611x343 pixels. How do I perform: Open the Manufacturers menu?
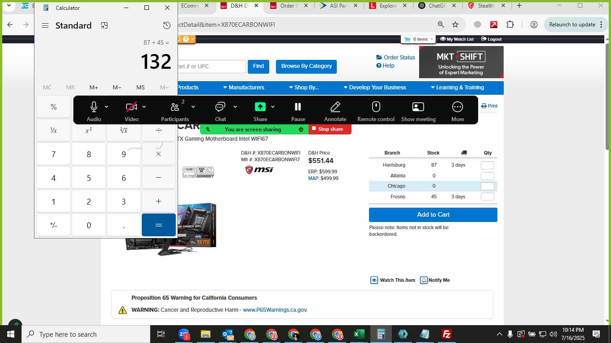[x=244, y=88]
